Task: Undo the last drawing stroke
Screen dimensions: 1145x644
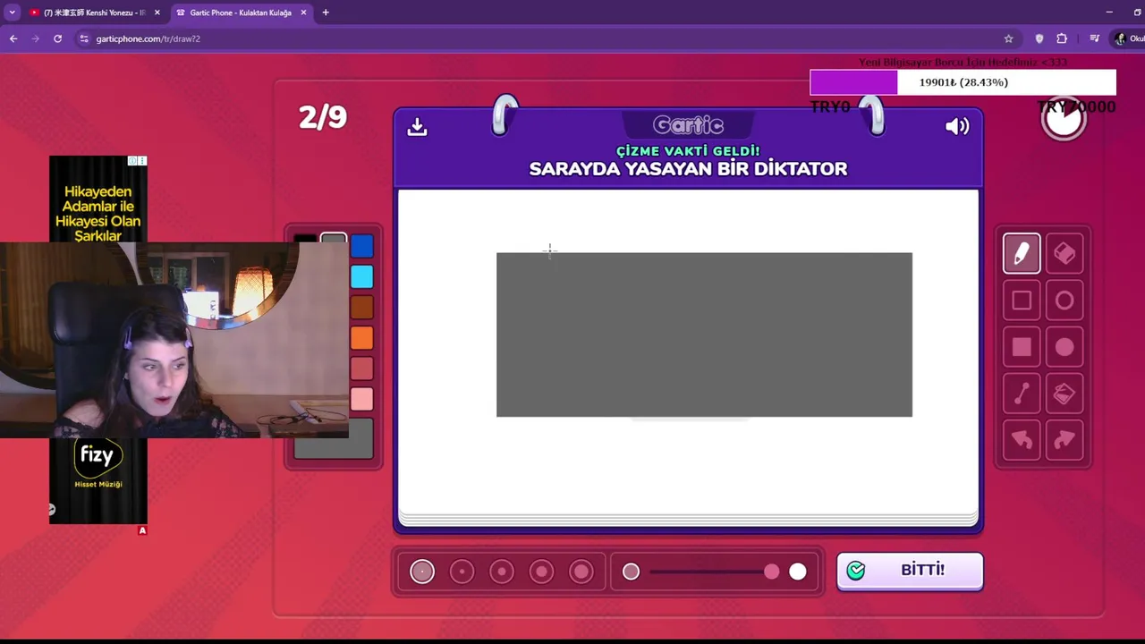Action: [x=1022, y=440]
